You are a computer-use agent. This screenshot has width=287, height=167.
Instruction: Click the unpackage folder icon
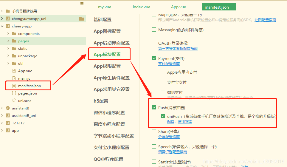(x=14, y=56)
